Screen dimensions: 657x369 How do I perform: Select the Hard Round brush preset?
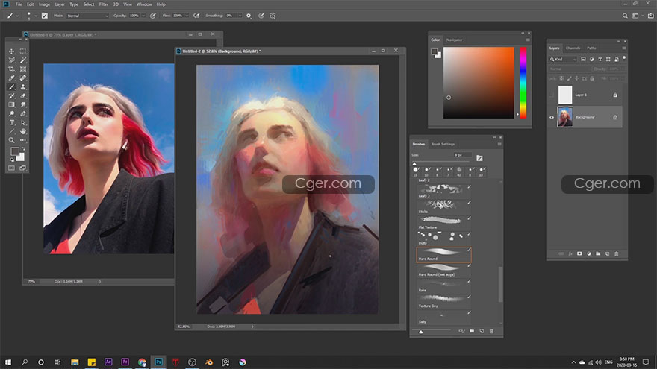coord(443,254)
